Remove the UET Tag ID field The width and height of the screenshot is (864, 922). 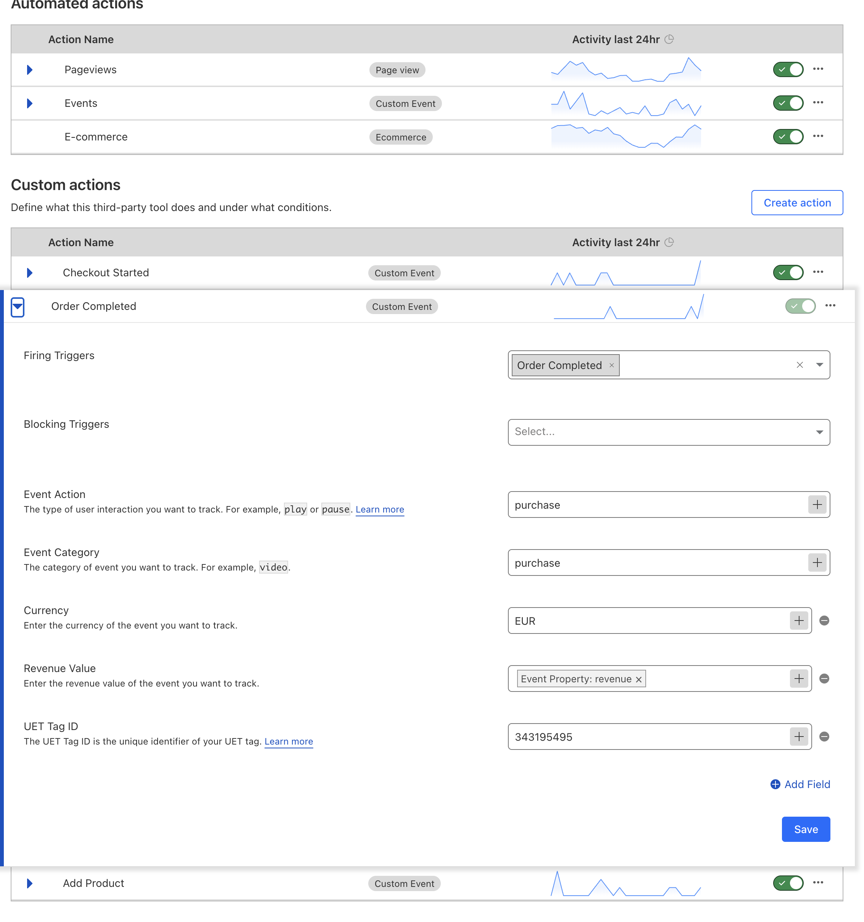click(824, 736)
